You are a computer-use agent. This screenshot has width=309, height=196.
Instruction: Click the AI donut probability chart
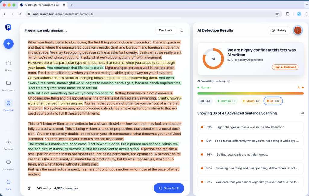(213, 59)
